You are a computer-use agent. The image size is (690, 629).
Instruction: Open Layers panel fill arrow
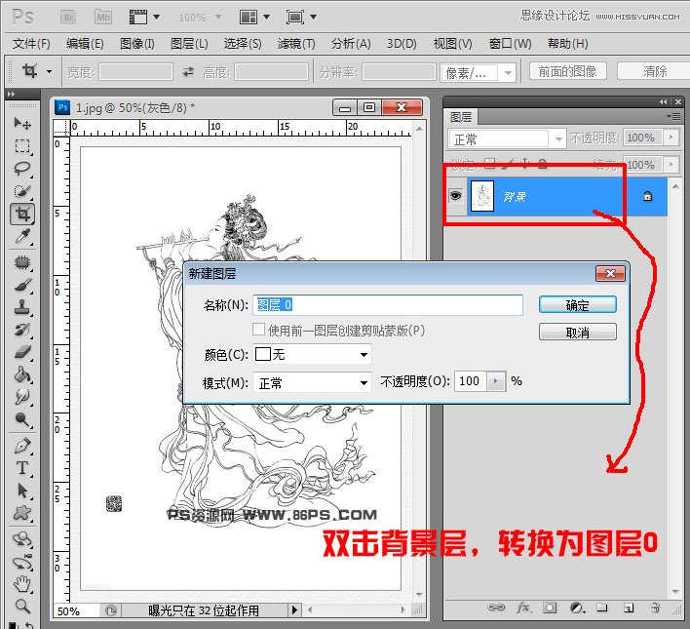tap(671, 165)
